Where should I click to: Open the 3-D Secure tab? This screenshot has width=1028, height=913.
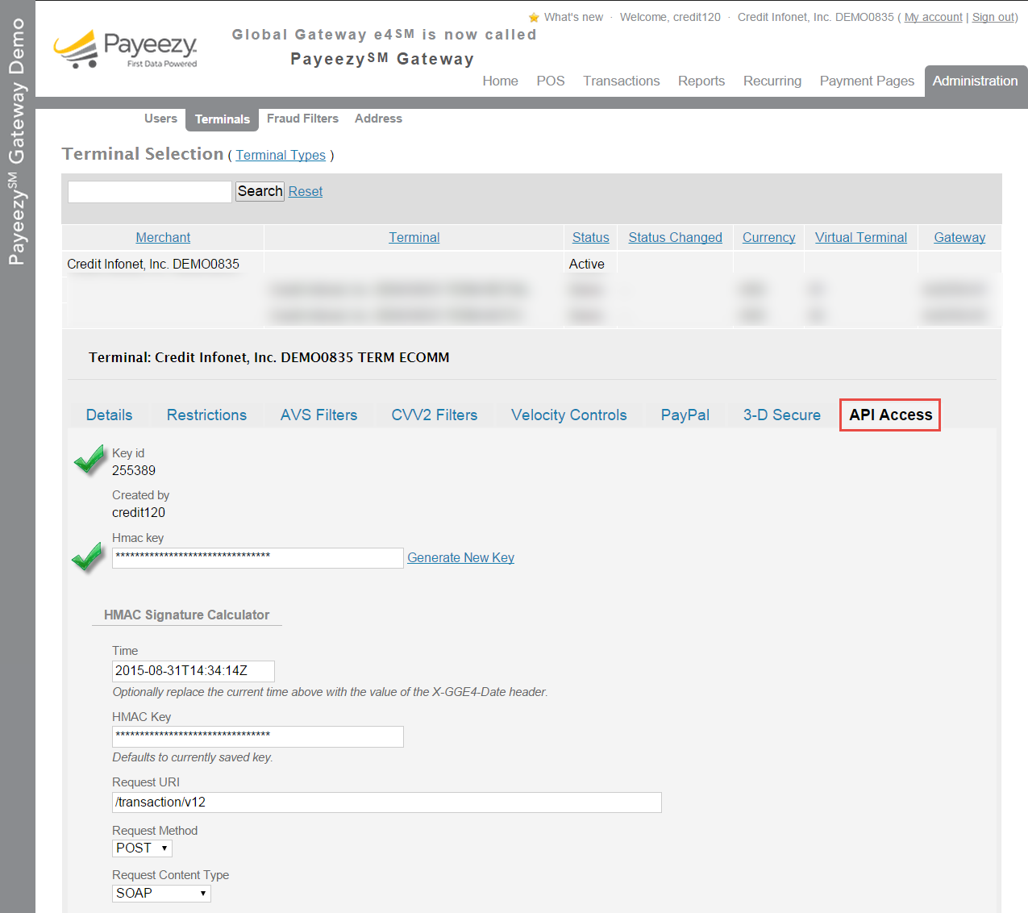[x=781, y=415]
